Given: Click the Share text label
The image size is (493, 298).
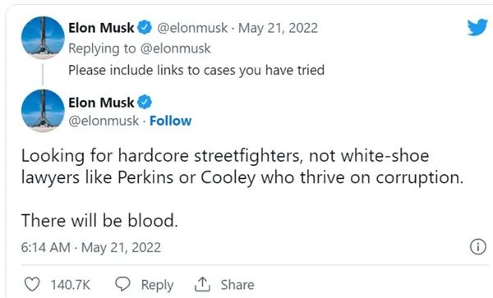Looking at the screenshot, I should click(x=237, y=285).
